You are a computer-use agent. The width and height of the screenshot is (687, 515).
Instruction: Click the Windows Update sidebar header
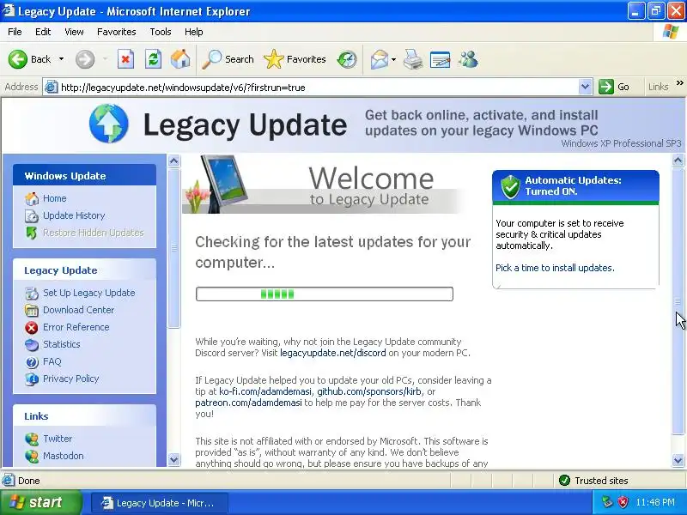click(x=84, y=176)
